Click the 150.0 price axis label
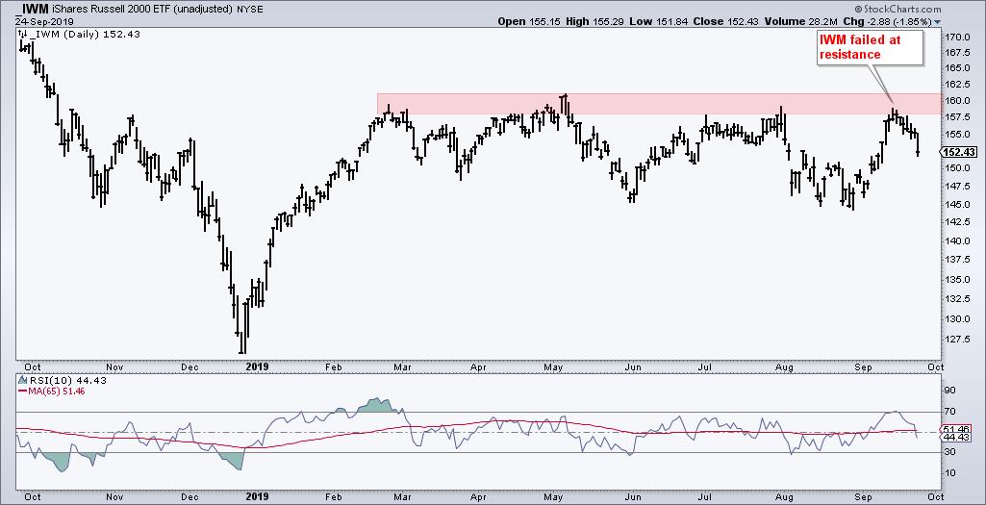This screenshot has width=986, height=505. [x=960, y=168]
